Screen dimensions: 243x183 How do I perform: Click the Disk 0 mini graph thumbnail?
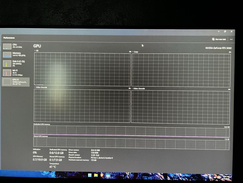pos(7,64)
